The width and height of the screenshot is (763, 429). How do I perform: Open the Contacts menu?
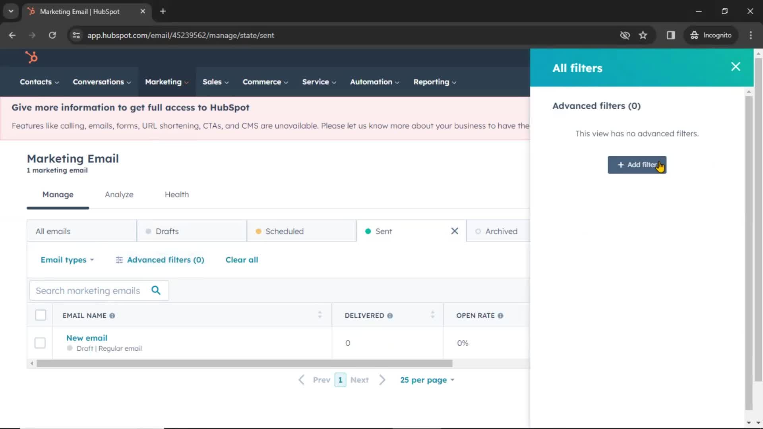tap(39, 82)
